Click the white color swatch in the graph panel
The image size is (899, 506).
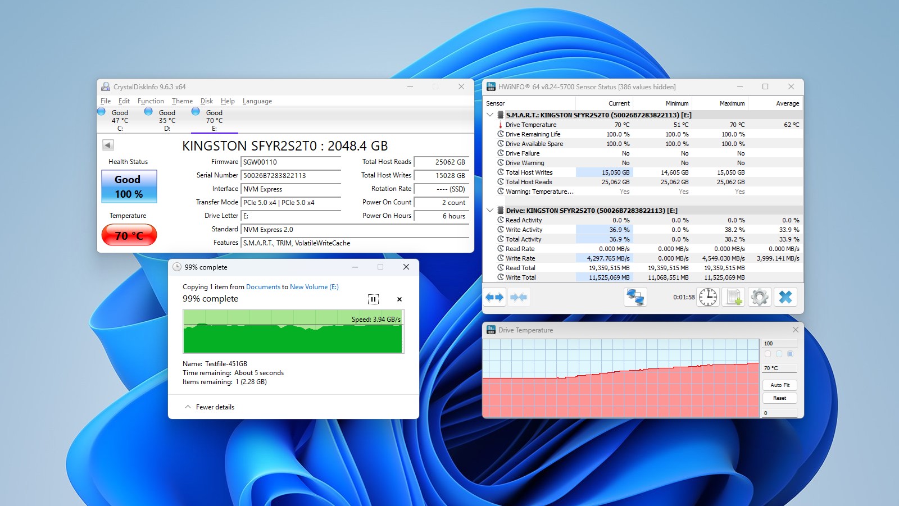768,354
